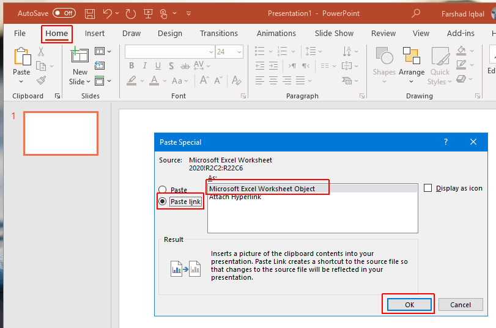Start presentation from beginning icon
This screenshot has width=496, height=328.
click(x=148, y=13)
